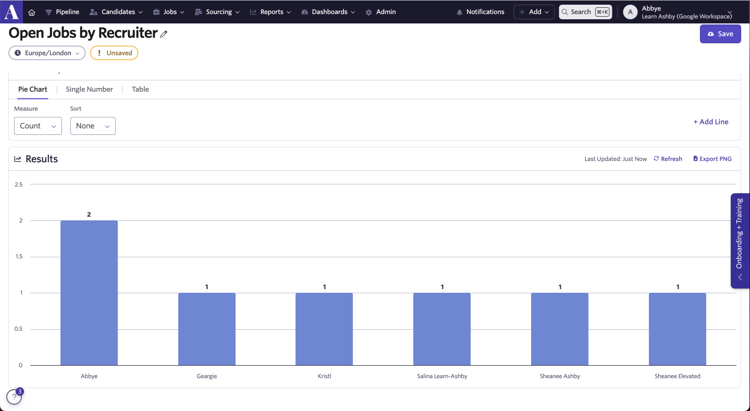
Task: Open the Dashboards menu
Action: click(x=328, y=12)
